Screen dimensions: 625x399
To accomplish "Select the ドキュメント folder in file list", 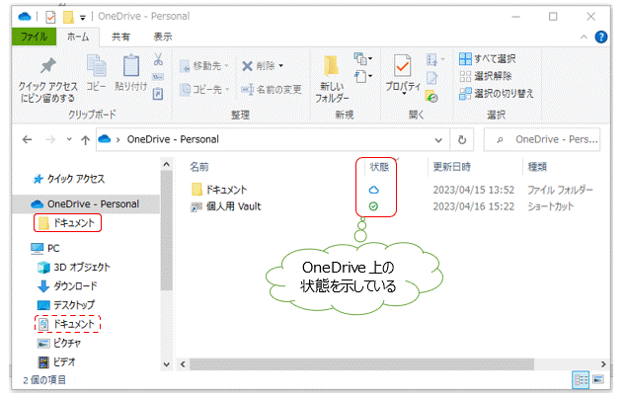I will 219,190.
